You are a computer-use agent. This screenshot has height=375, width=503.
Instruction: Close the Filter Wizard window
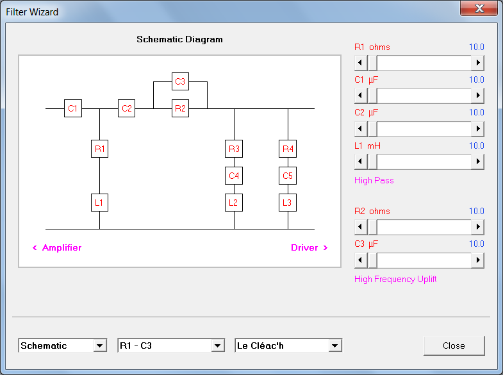click(479, 8)
